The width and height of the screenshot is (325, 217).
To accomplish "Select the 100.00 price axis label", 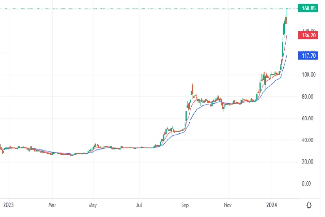I will click(308, 74).
